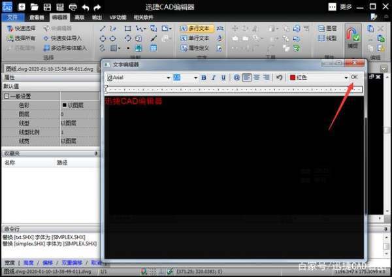The height and width of the screenshot is (277, 392).
Task: Click the open folder icon in title bar
Action: coord(34,7)
